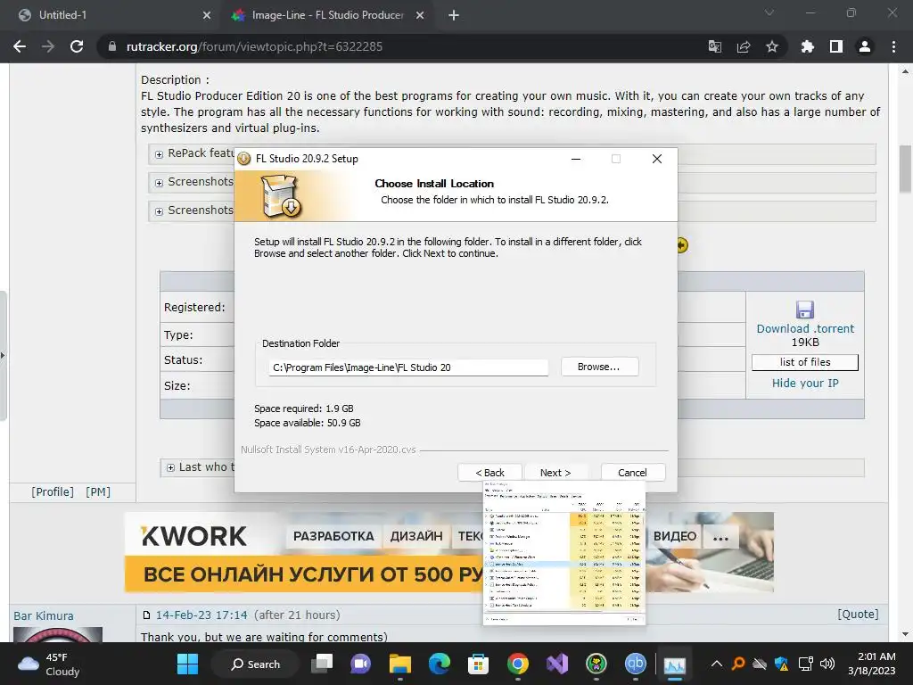Screen dimensions: 913x685
Task: Click the Task Manager preview thumbnail
Action: pyautogui.click(x=564, y=553)
